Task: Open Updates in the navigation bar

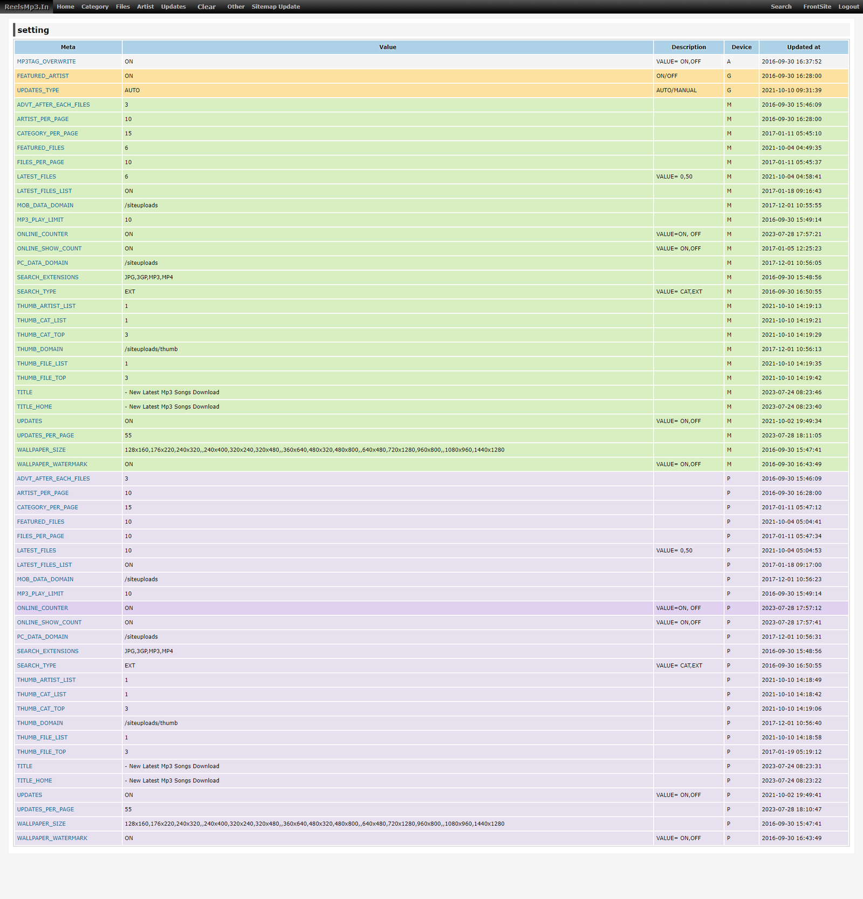Action: tap(173, 7)
